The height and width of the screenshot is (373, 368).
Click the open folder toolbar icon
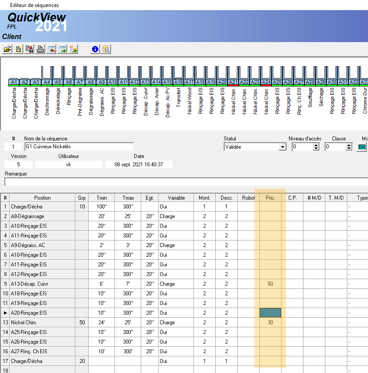click(7, 49)
